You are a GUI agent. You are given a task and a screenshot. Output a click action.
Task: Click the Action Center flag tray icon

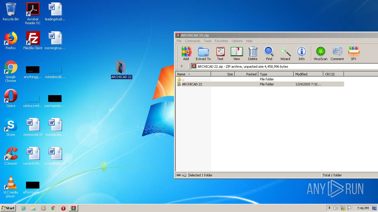coord(350,208)
